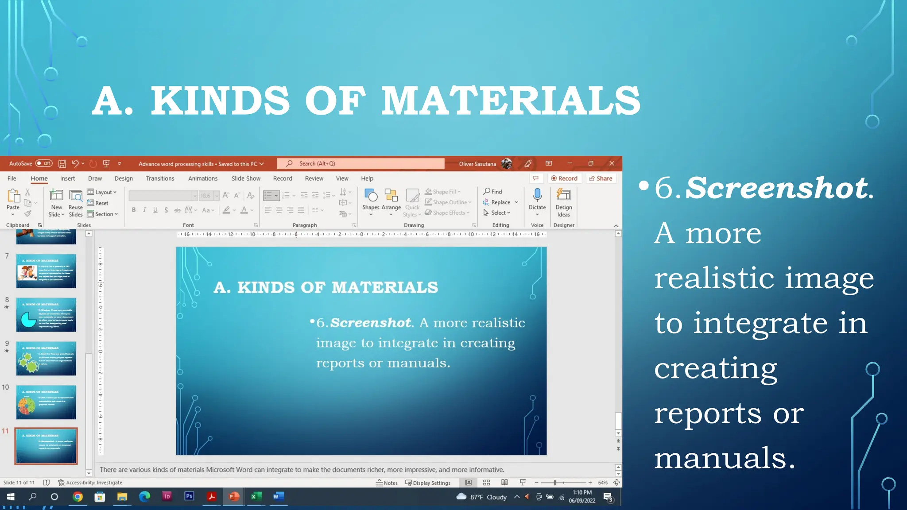
Task: Toggle Bold text formatting
Action: click(x=134, y=210)
